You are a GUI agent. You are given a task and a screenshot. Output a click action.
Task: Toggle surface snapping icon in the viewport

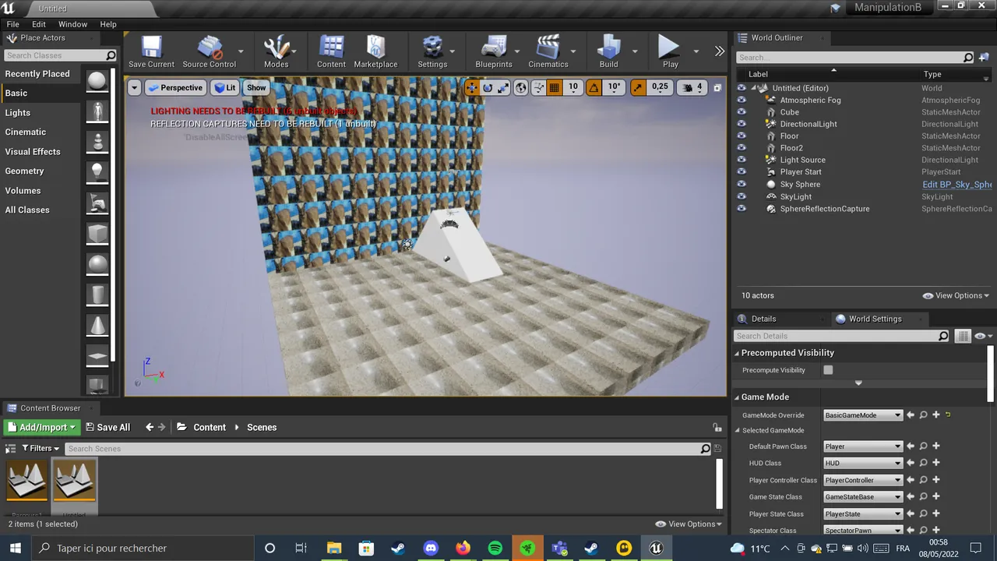pyautogui.click(x=538, y=87)
